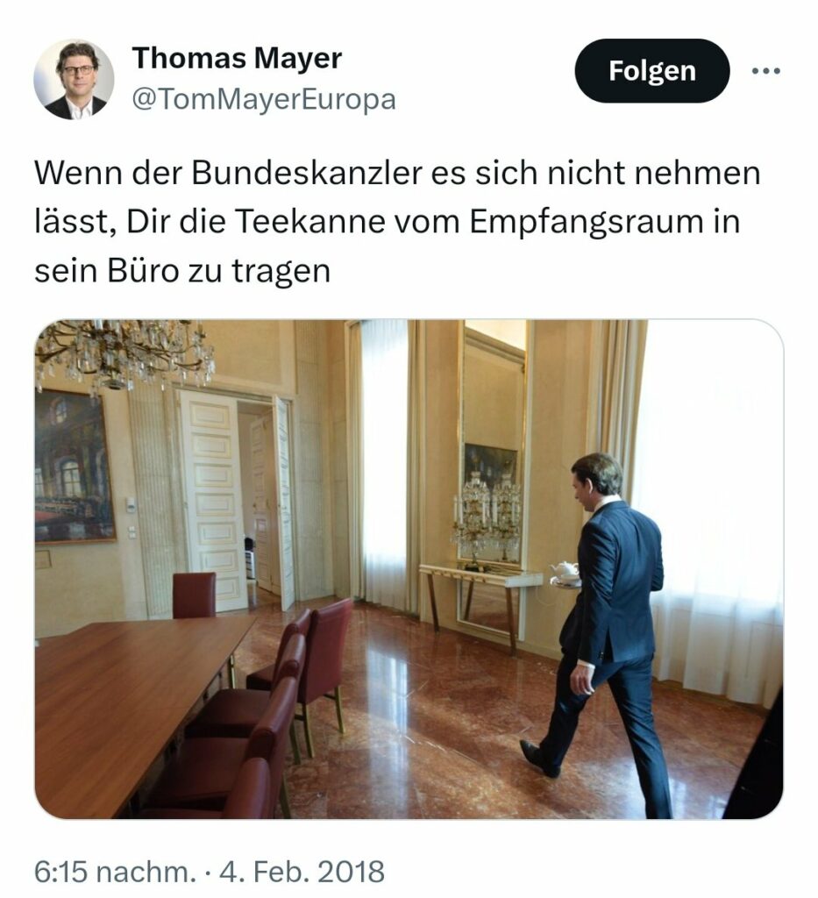The image size is (818, 898).
Task: Open the attached photo of the reception room
Action: (x=409, y=568)
